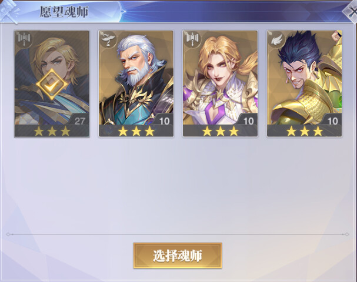Viewport: 357px width, 282px height.
Task: Uncheck the gold checkmark on blonde hero
Action: pyautogui.click(x=52, y=85)
